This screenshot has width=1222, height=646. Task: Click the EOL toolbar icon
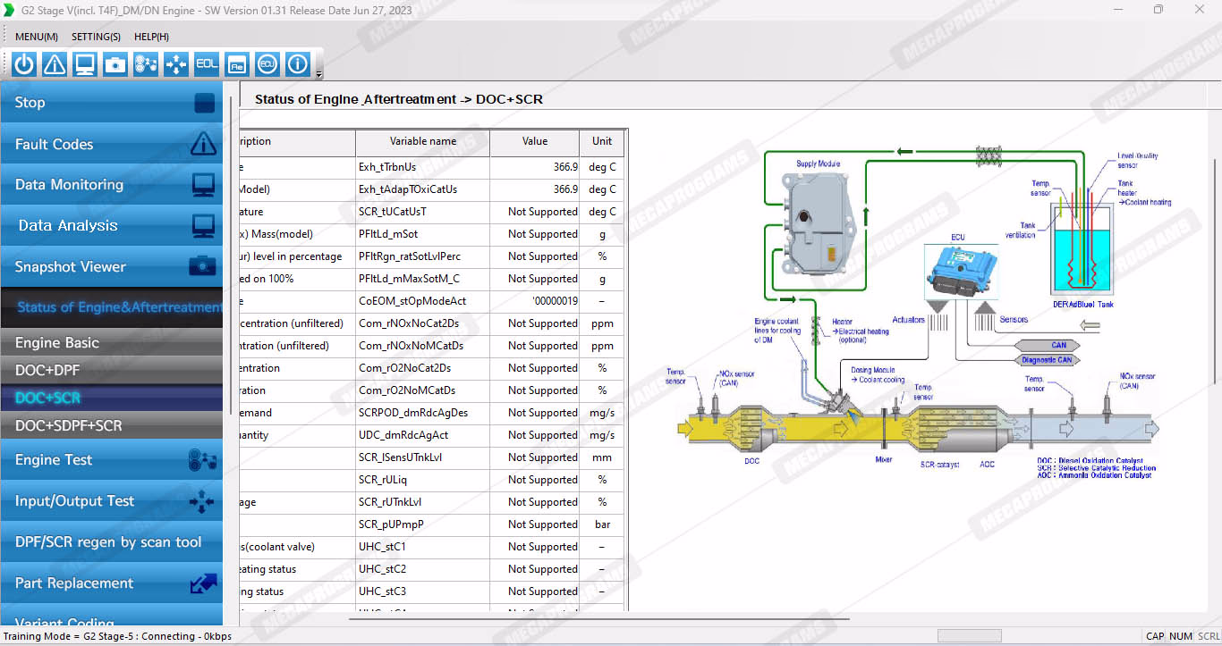tap(207, 64)
